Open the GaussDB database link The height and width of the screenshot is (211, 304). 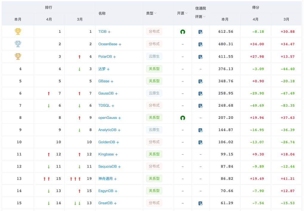pyautogui.click(x=106, y=93)
